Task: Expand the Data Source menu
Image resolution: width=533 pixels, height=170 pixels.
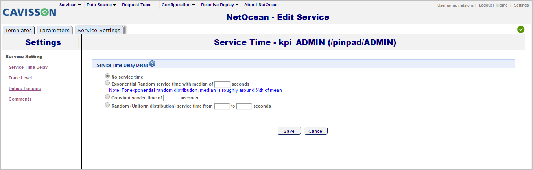Action: coord(101,5)
